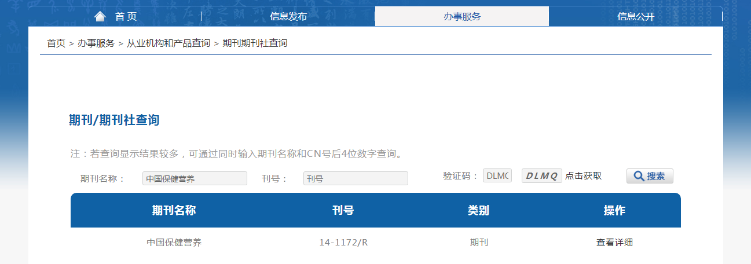Focus the 刊号 input field
This screenshot has height=264, width=751.
356,178
